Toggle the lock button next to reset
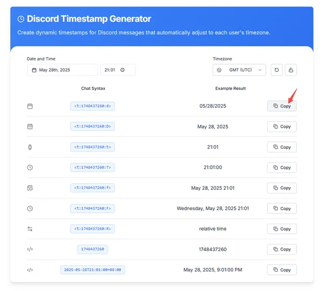The image size is (323, 291). click(291, 70)
